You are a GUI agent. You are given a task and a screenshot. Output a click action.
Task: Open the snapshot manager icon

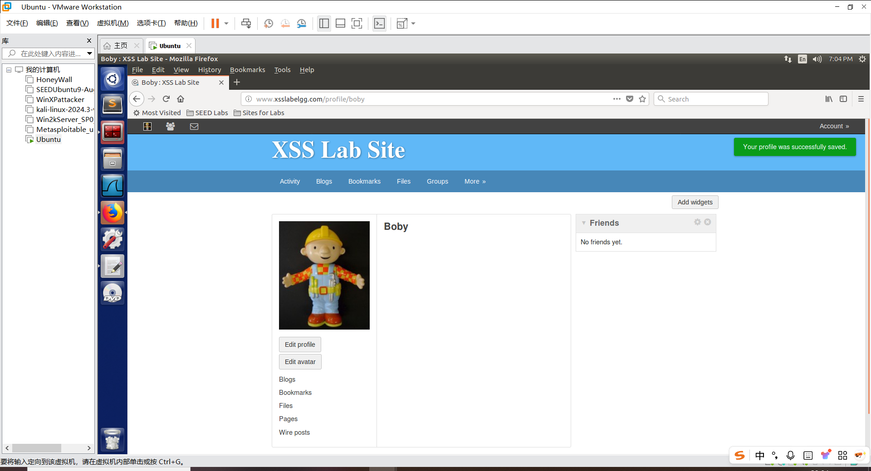click(x=302, y=24)
